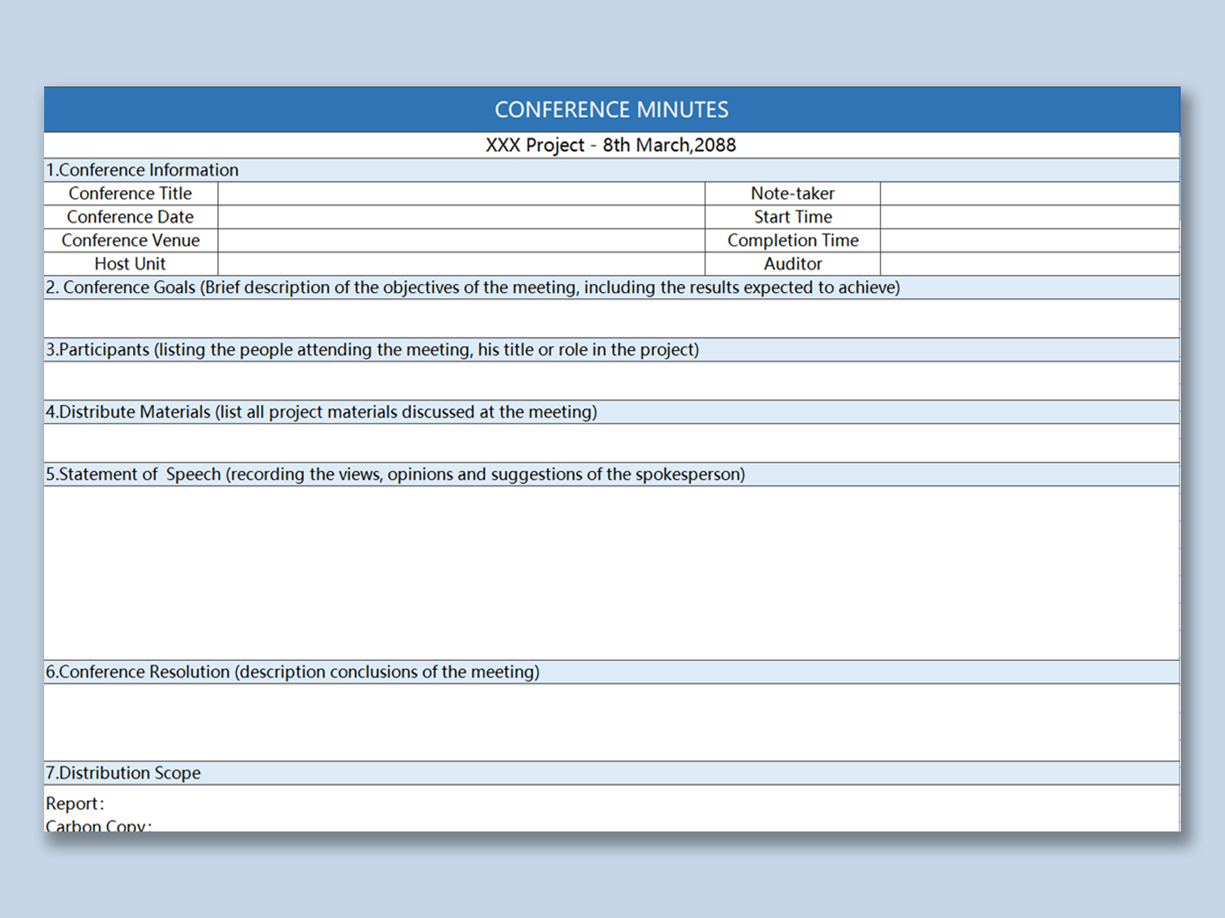This screenshot has width=1225, height=918.
Task: Click the empty field beside Host Unit
Action: (x=461, y=264)
